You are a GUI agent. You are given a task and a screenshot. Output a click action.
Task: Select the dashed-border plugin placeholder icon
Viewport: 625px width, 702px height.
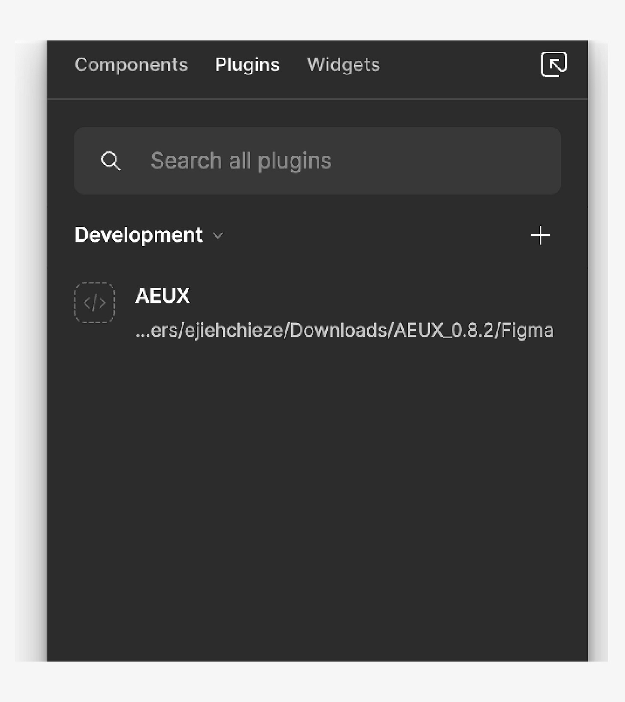[94, 303]
